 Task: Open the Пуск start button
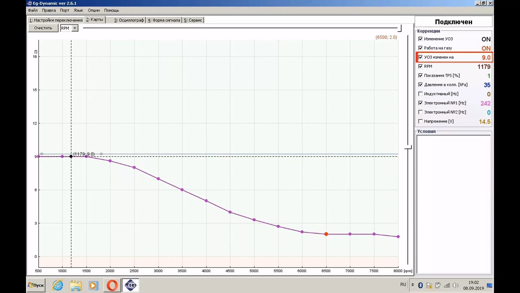36,285
